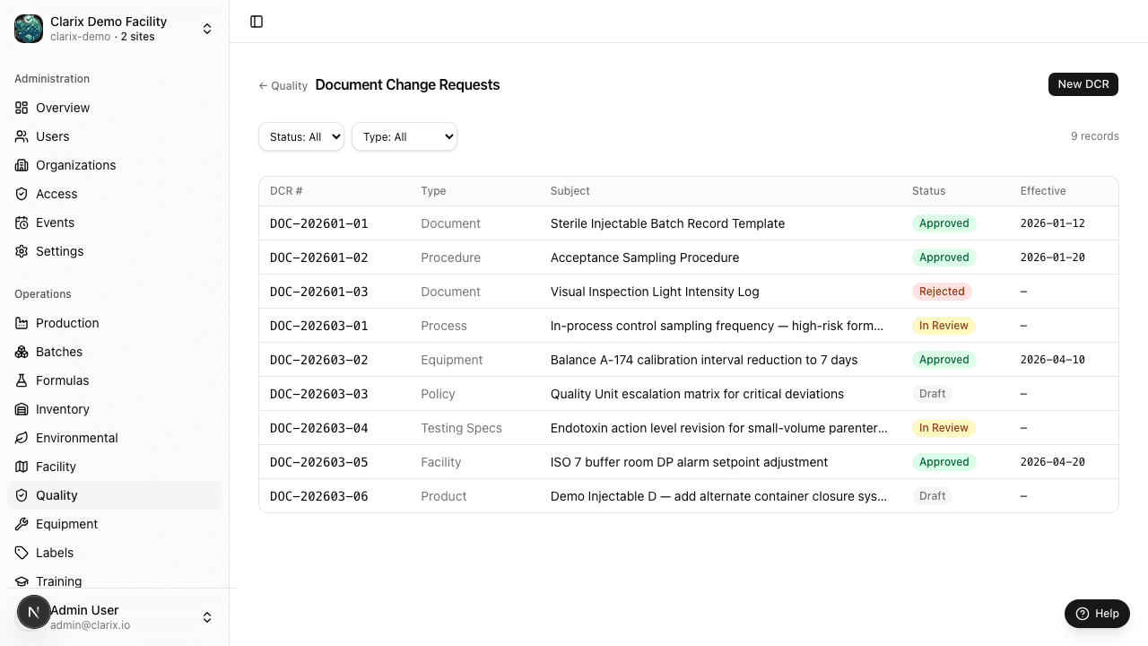Click 'Visual Inspection Light Intensity Log' subject
The height and width of the screenshot is (646, 1148).
655,292
